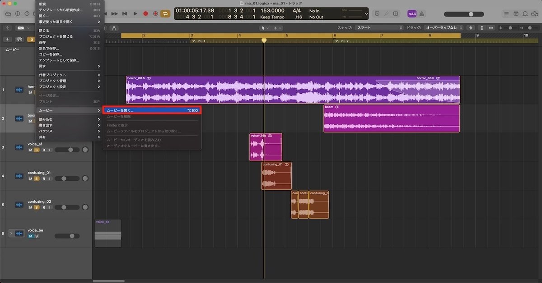Open the Cycle loop mode icon

pyautogui.click(x=165, y=14)
